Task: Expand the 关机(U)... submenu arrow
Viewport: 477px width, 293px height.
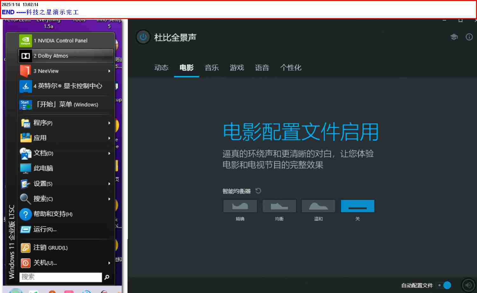Action: [x=109, y=263]
